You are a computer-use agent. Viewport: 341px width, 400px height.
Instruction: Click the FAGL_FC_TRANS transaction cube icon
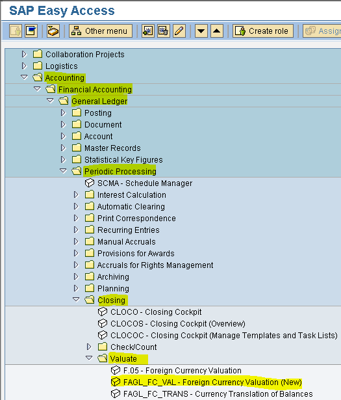click(x=116, y=393)
